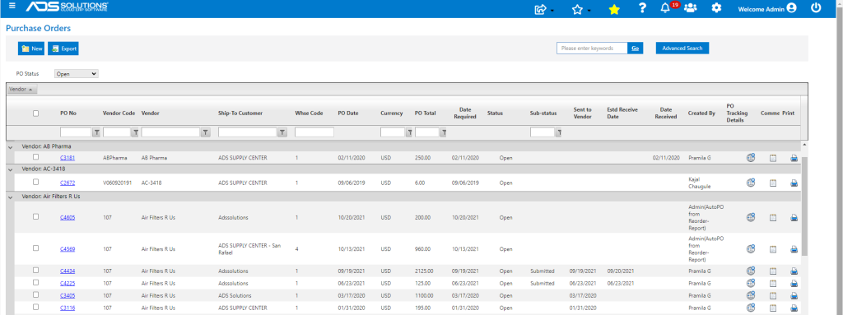Check the box for PO C3181
Image resolution: width=843 pixels, height=315 pixels.
pyautogui.click(x=35, y=158)
